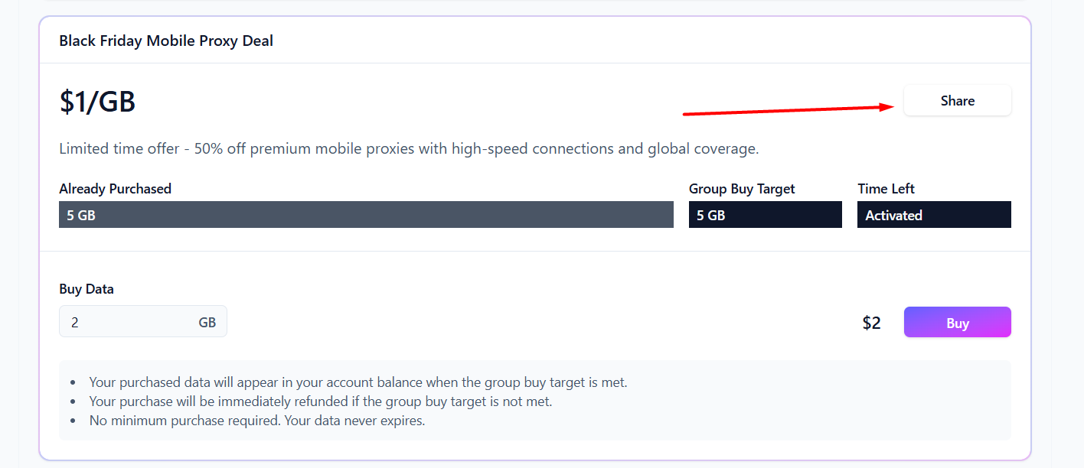This screenshot has width=1084, height=468.
Task: Click the no minimum purchase note
Action: [x=256, y=421]
